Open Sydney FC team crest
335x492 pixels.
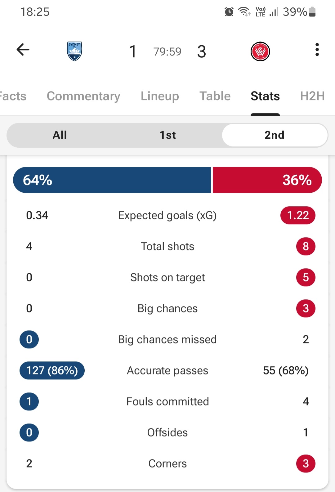click(74, 51)
